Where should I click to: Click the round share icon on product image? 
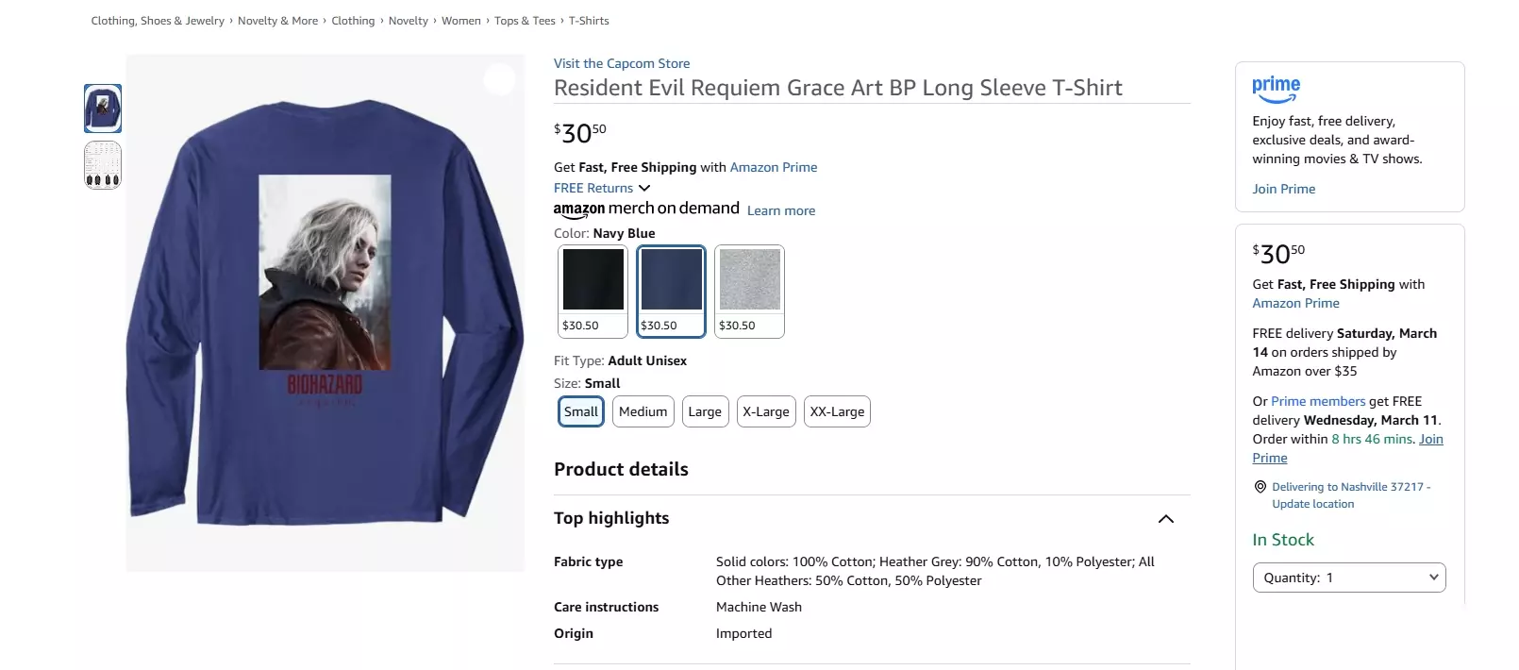pyautogui.click(x=500, y=79)
